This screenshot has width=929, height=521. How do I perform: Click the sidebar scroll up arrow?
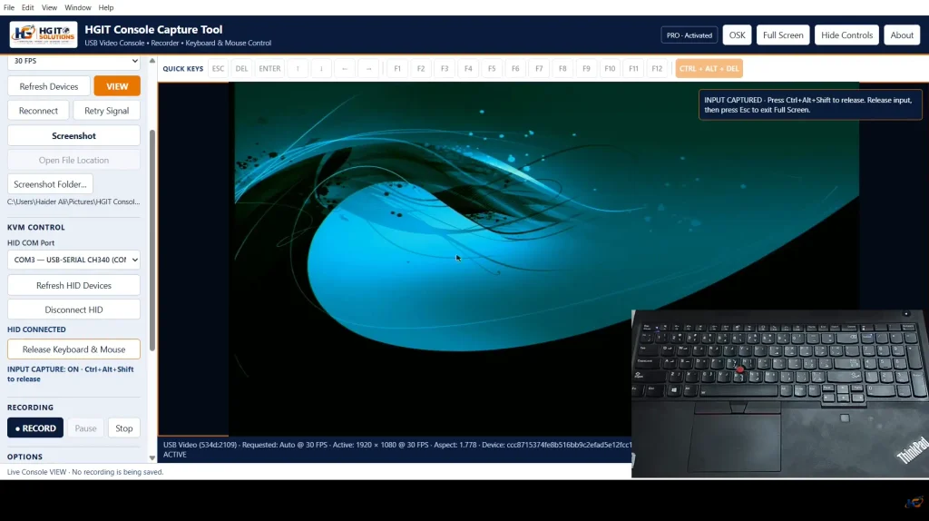pyautogui.click(x=152, y=61)
